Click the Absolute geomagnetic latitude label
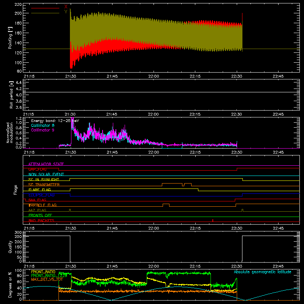The height and width of the screenshot is (304, 304). [263, 272]
